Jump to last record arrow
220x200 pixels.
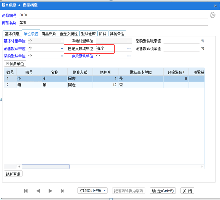pyautogui.click(x=63, y=191)
